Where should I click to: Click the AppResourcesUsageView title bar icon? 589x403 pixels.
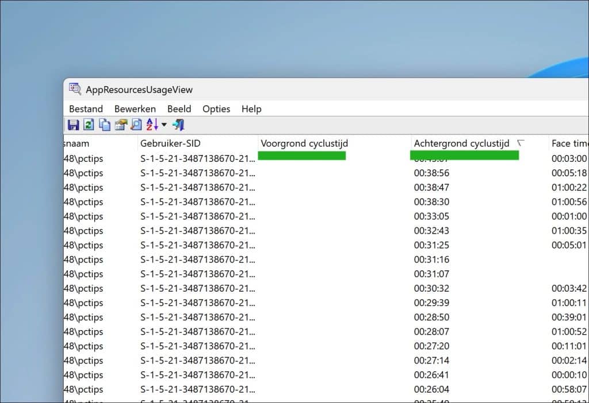75,89
